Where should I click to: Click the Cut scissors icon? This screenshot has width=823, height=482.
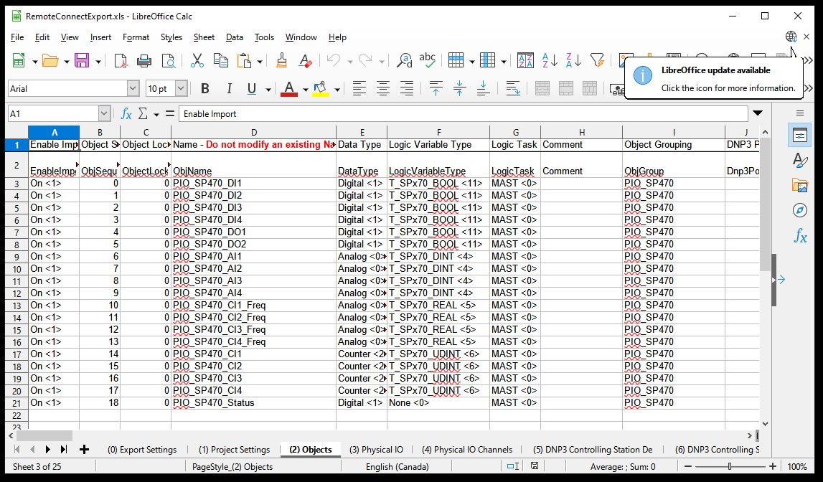pos(197,61)
